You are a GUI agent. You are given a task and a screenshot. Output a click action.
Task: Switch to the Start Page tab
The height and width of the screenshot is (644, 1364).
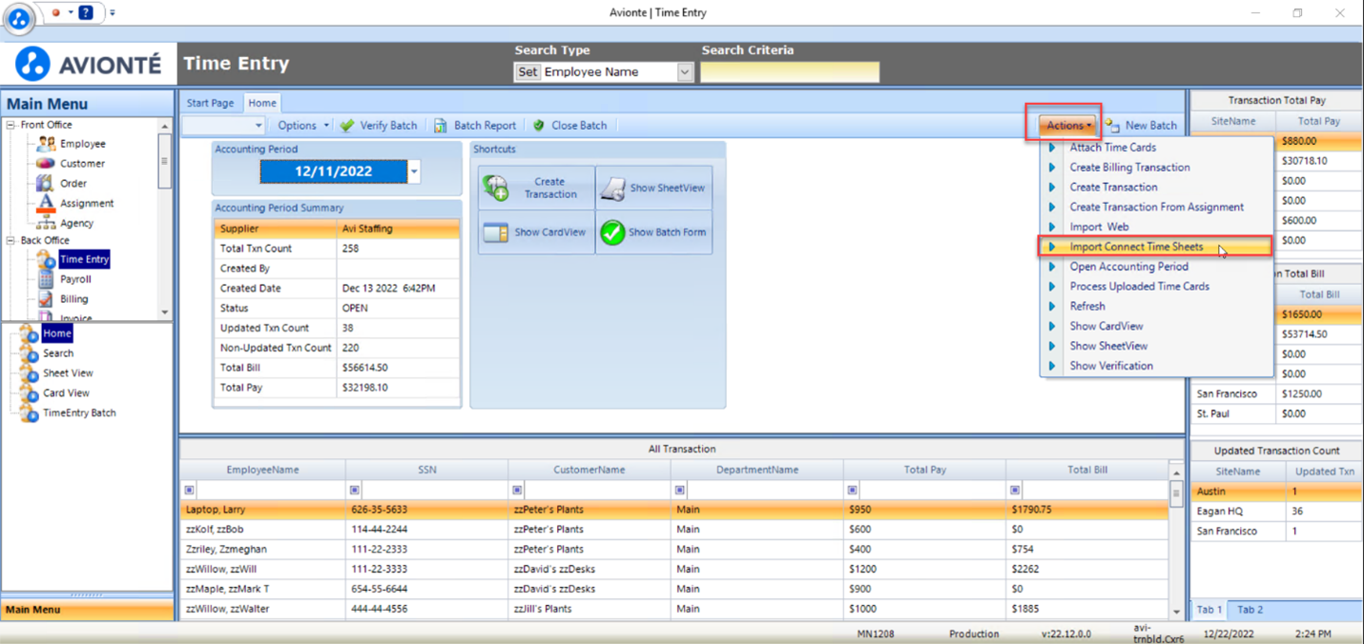[x=210, y=103]
